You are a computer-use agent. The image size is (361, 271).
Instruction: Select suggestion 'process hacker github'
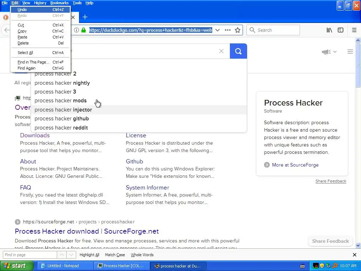(x=139, y=119)
